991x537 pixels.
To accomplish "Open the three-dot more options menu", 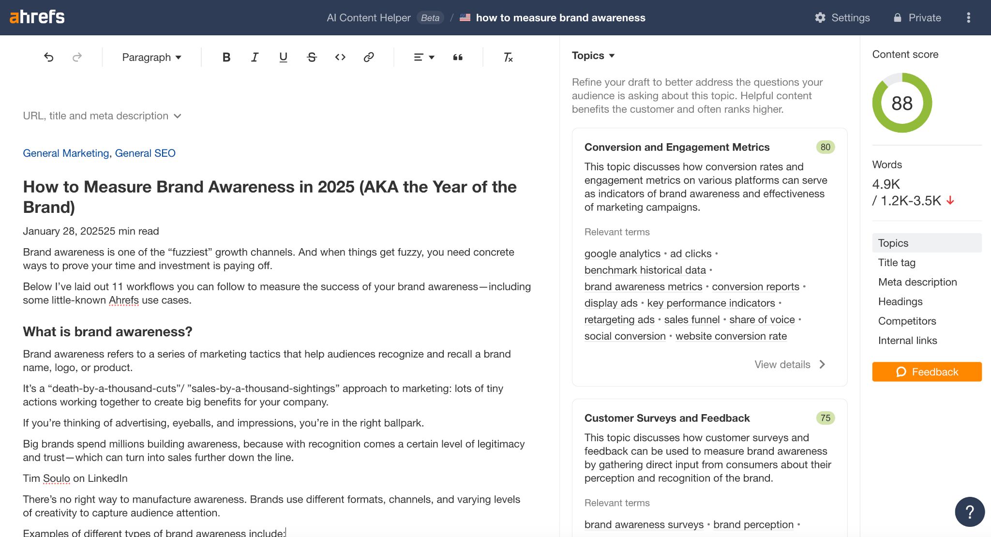I will [x=968, y=18].
